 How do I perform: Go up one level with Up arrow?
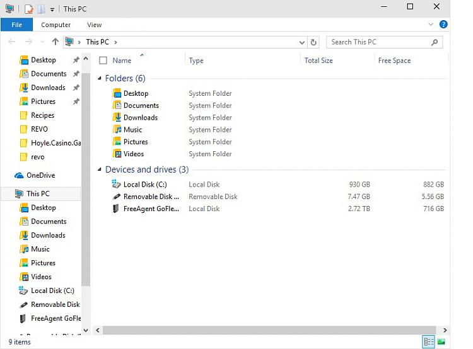point(55,42)
